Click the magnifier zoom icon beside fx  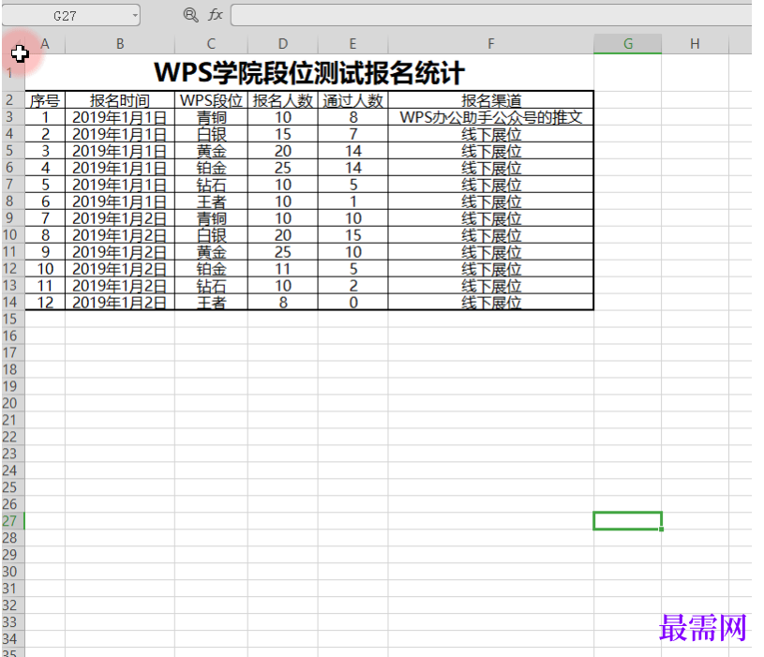190,15
